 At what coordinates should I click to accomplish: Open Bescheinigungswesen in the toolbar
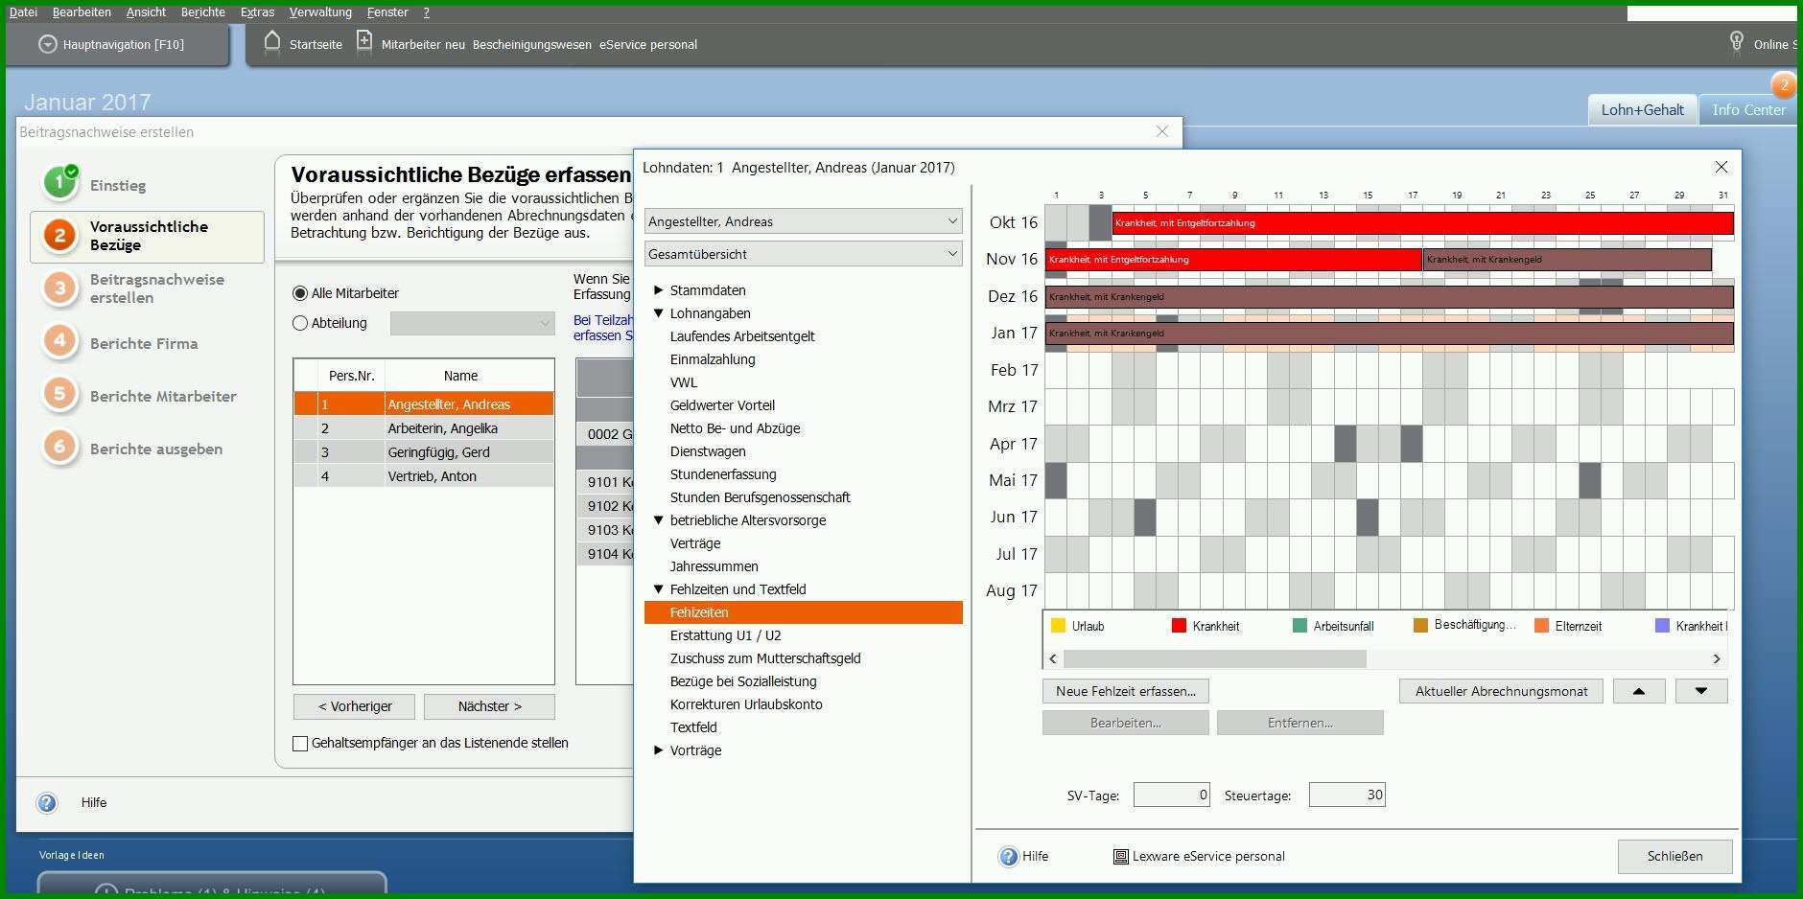tap(532, 45)
